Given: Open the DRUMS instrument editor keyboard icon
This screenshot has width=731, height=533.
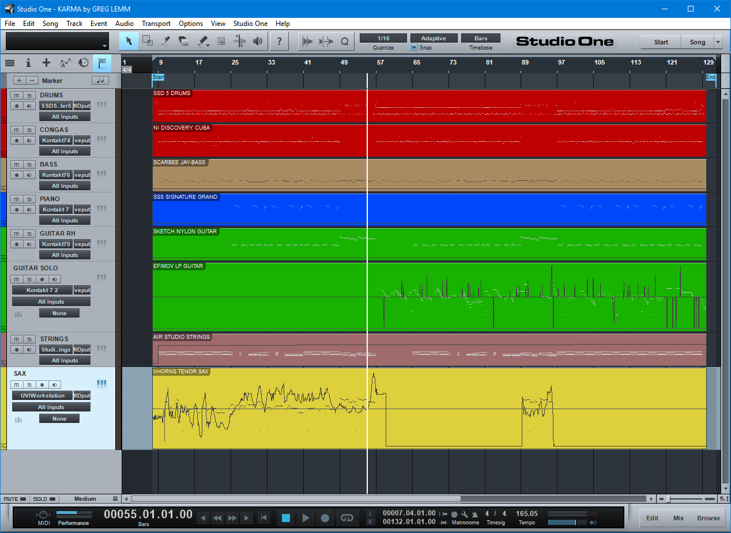Looking at the screenshot, I should 101,105.
